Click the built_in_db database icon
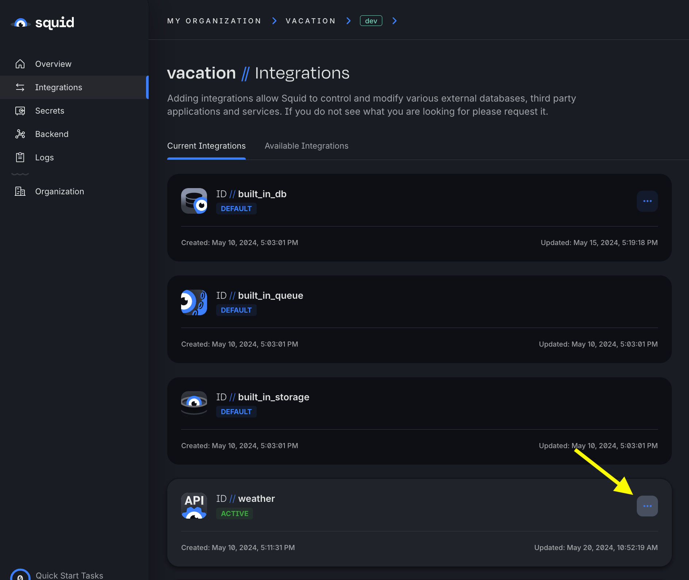 tap(194, 201)
